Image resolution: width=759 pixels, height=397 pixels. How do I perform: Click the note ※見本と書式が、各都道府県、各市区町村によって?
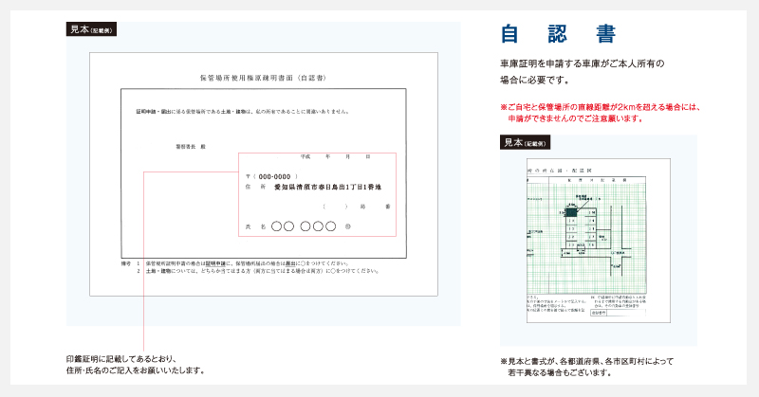pos(586,361)
